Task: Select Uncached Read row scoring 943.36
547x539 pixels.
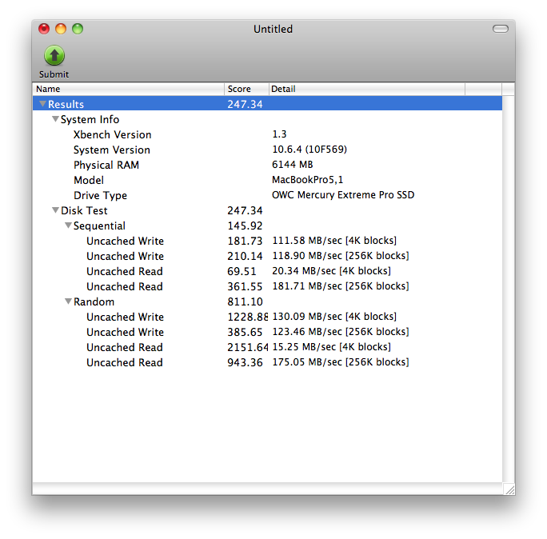Action: [267, 362]
